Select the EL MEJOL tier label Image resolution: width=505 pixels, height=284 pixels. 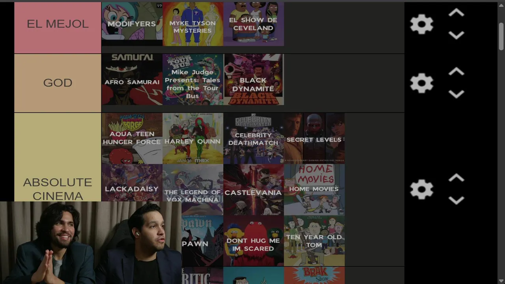point(58,28)
